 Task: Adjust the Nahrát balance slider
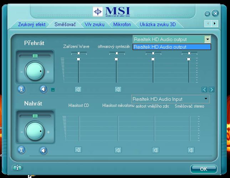(35, 116)
